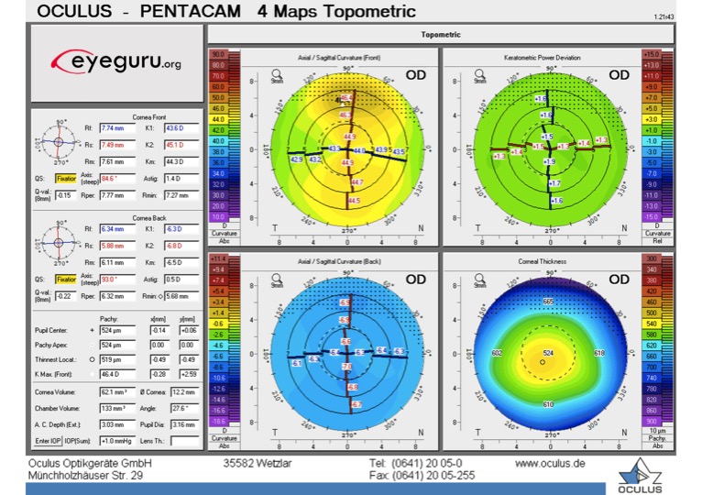Click the OCULUS star logo
Viewport: 702px width, 495px height.
tap(640, 476)
